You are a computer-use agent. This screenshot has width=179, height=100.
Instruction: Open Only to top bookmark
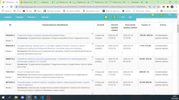point(142,11)
